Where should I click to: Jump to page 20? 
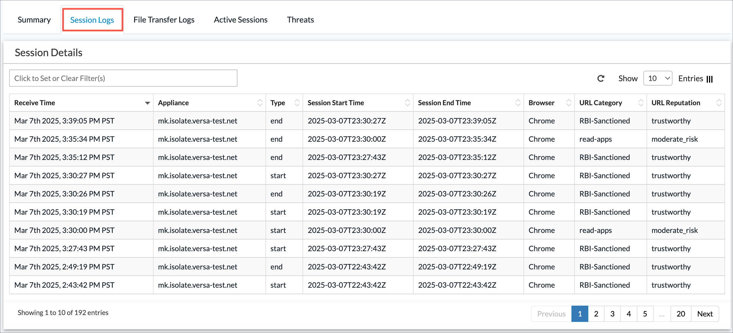coord(681,314)
